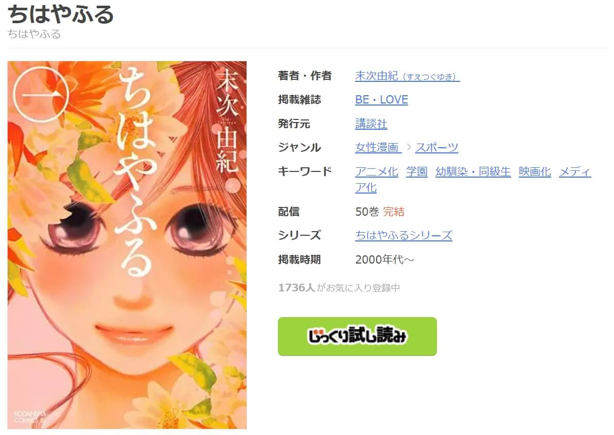Open the publisher link 講談社
614x435 pixels.
click(x=371, y=124)
